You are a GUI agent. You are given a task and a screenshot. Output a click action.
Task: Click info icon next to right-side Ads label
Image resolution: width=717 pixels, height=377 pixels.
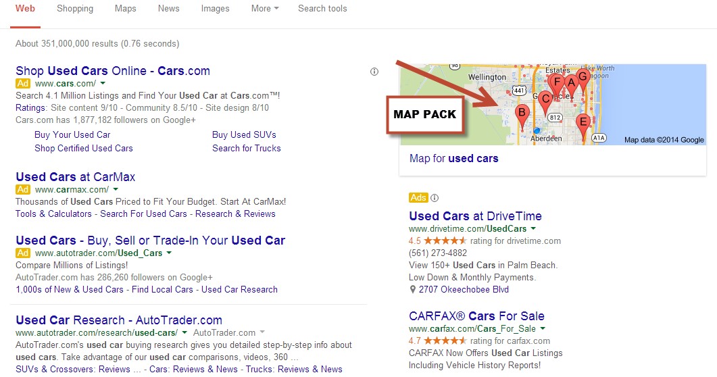coord(435,198)
